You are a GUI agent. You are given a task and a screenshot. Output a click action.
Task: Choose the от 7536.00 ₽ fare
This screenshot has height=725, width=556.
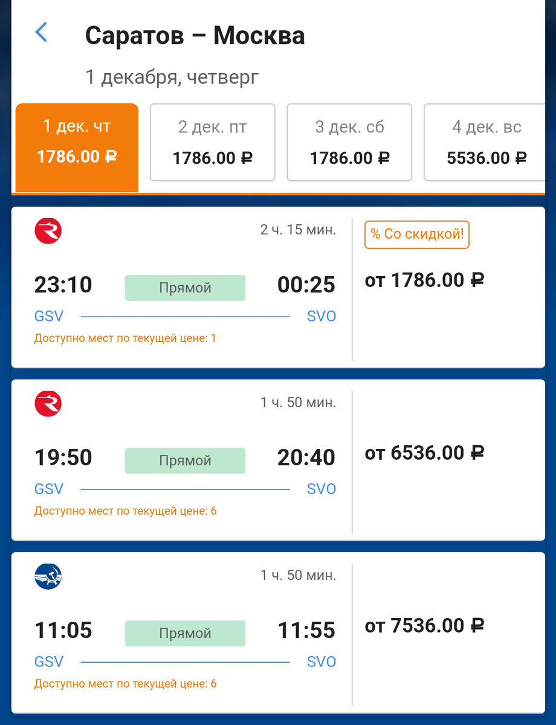pos(424,626)
